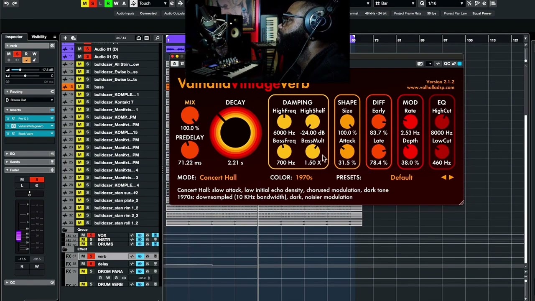Click the plugin QC button
Screen dimensions: 535x301
click(447, 64)
